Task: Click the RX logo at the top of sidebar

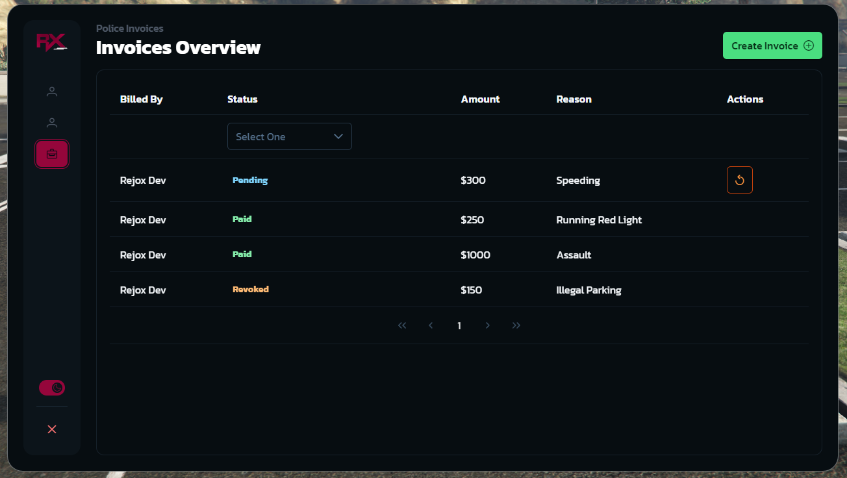Action: (x=52, y=42)
